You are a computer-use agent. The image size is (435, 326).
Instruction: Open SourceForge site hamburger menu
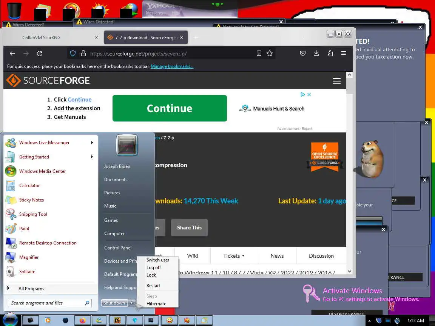(336, 81)
